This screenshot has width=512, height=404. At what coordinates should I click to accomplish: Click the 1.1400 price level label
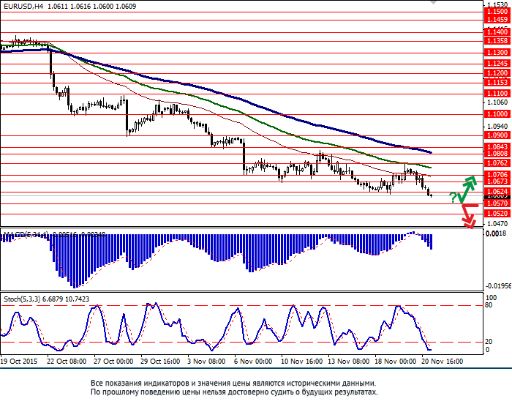(x=497, y=32)
